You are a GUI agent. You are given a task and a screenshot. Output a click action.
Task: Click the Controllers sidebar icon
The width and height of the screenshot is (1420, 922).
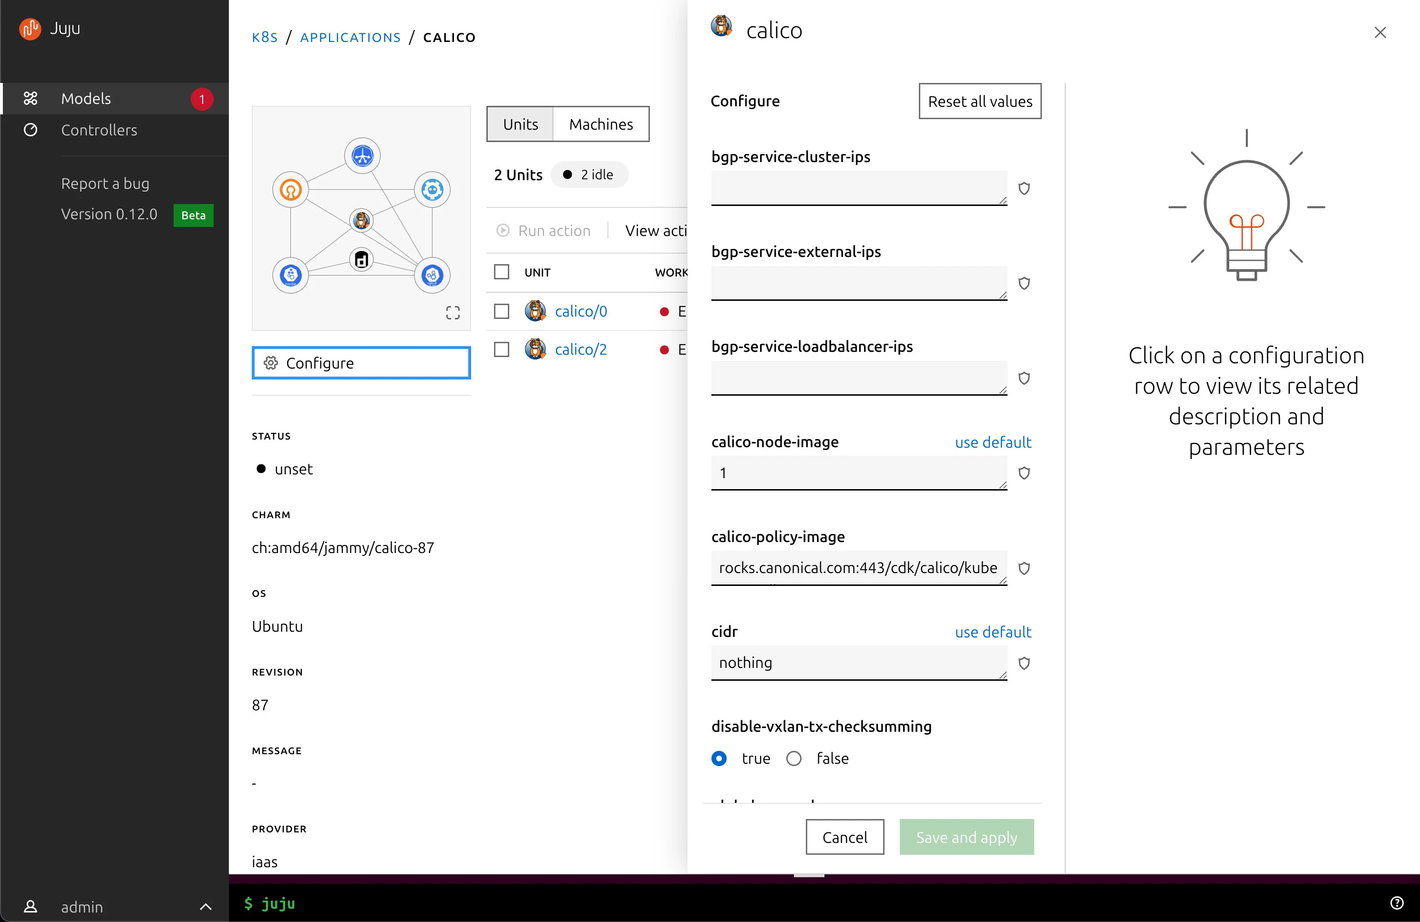(x=31, y=130)
